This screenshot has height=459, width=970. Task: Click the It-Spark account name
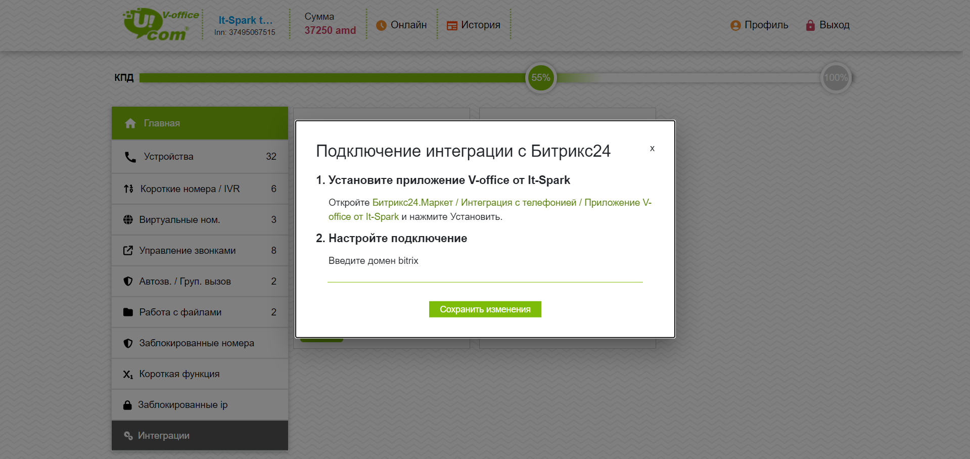click(245, 20)
